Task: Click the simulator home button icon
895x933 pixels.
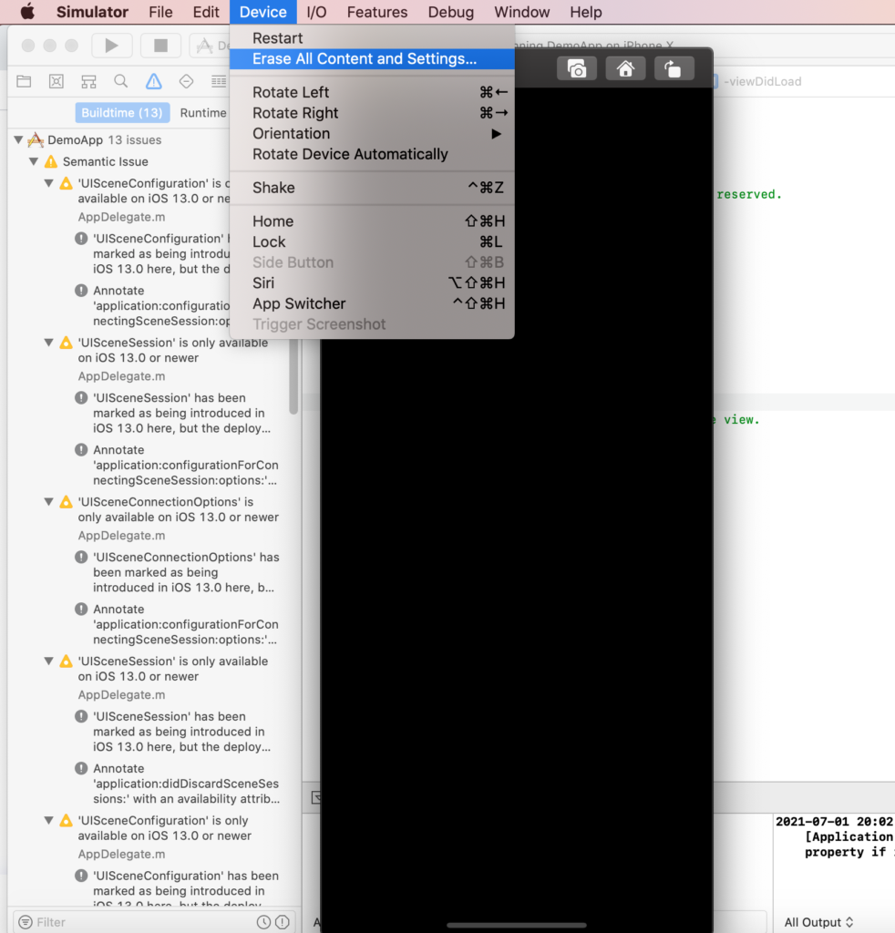Action: pyautogui.click(x=625, y=69)
